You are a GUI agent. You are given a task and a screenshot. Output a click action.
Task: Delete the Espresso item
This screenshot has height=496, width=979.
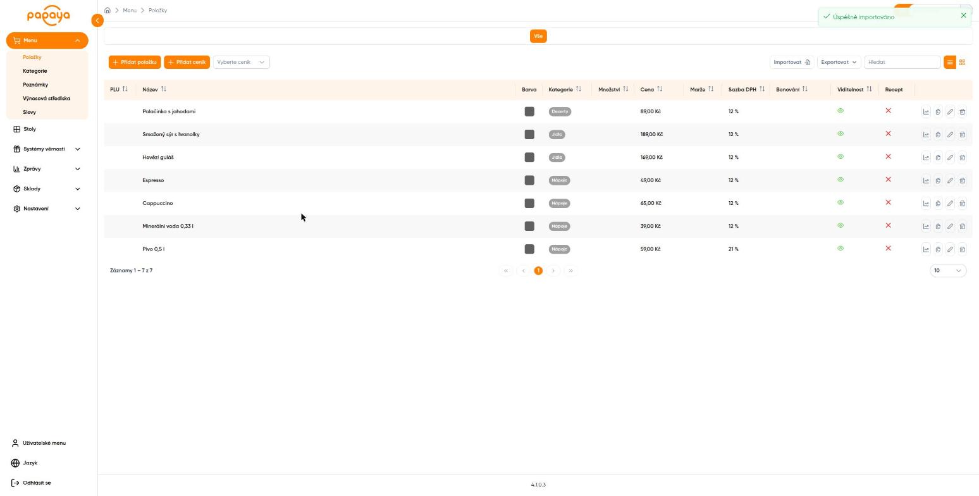(x=962, y=180)
